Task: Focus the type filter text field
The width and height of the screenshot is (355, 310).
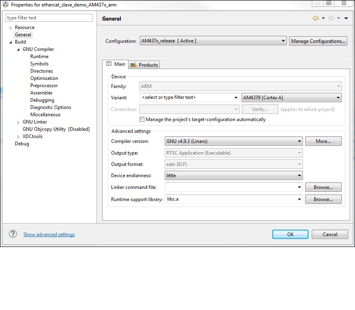Action: [49, 18]
